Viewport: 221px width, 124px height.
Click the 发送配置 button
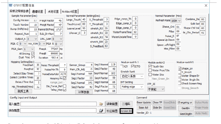click(112, 111)
